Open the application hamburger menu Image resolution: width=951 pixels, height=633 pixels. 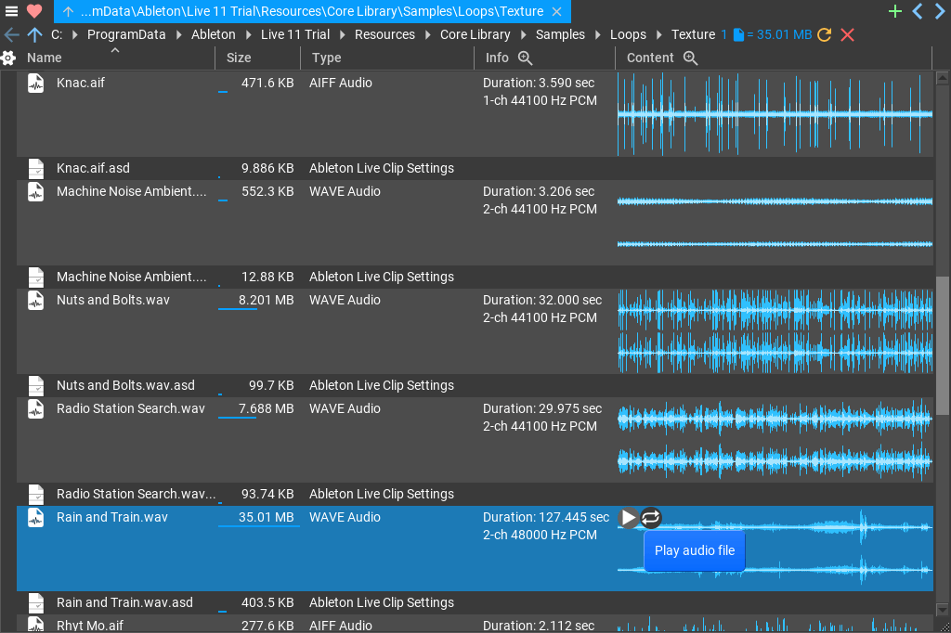point(11,11)
